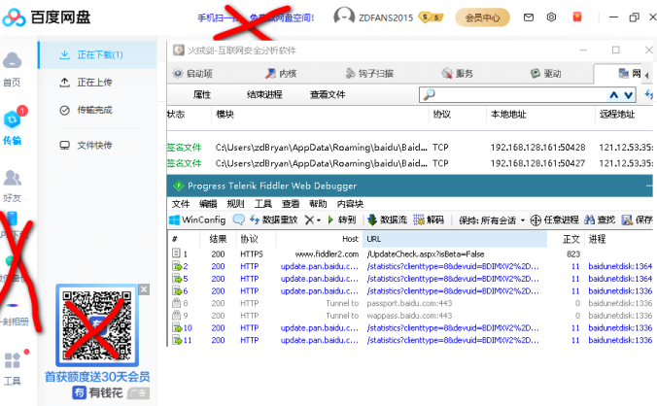
Task: Click 任意进程 target in Fiddler
Action: pos(554,220)
